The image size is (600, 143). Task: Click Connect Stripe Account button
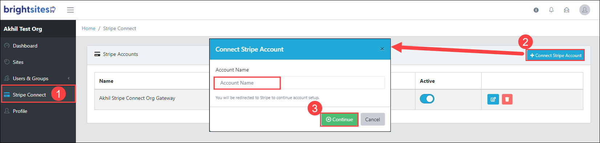(556, 56)
